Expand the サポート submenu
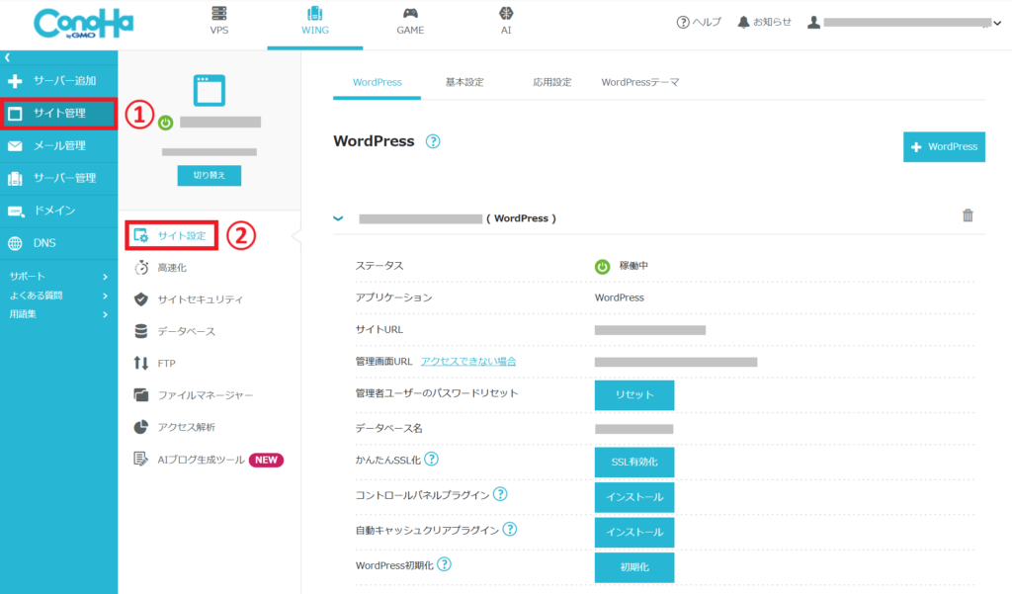The width and height of the screenshot is (1012, 594). [x=58, y=277]
